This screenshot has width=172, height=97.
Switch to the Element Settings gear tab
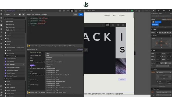(x=159, y=11)
